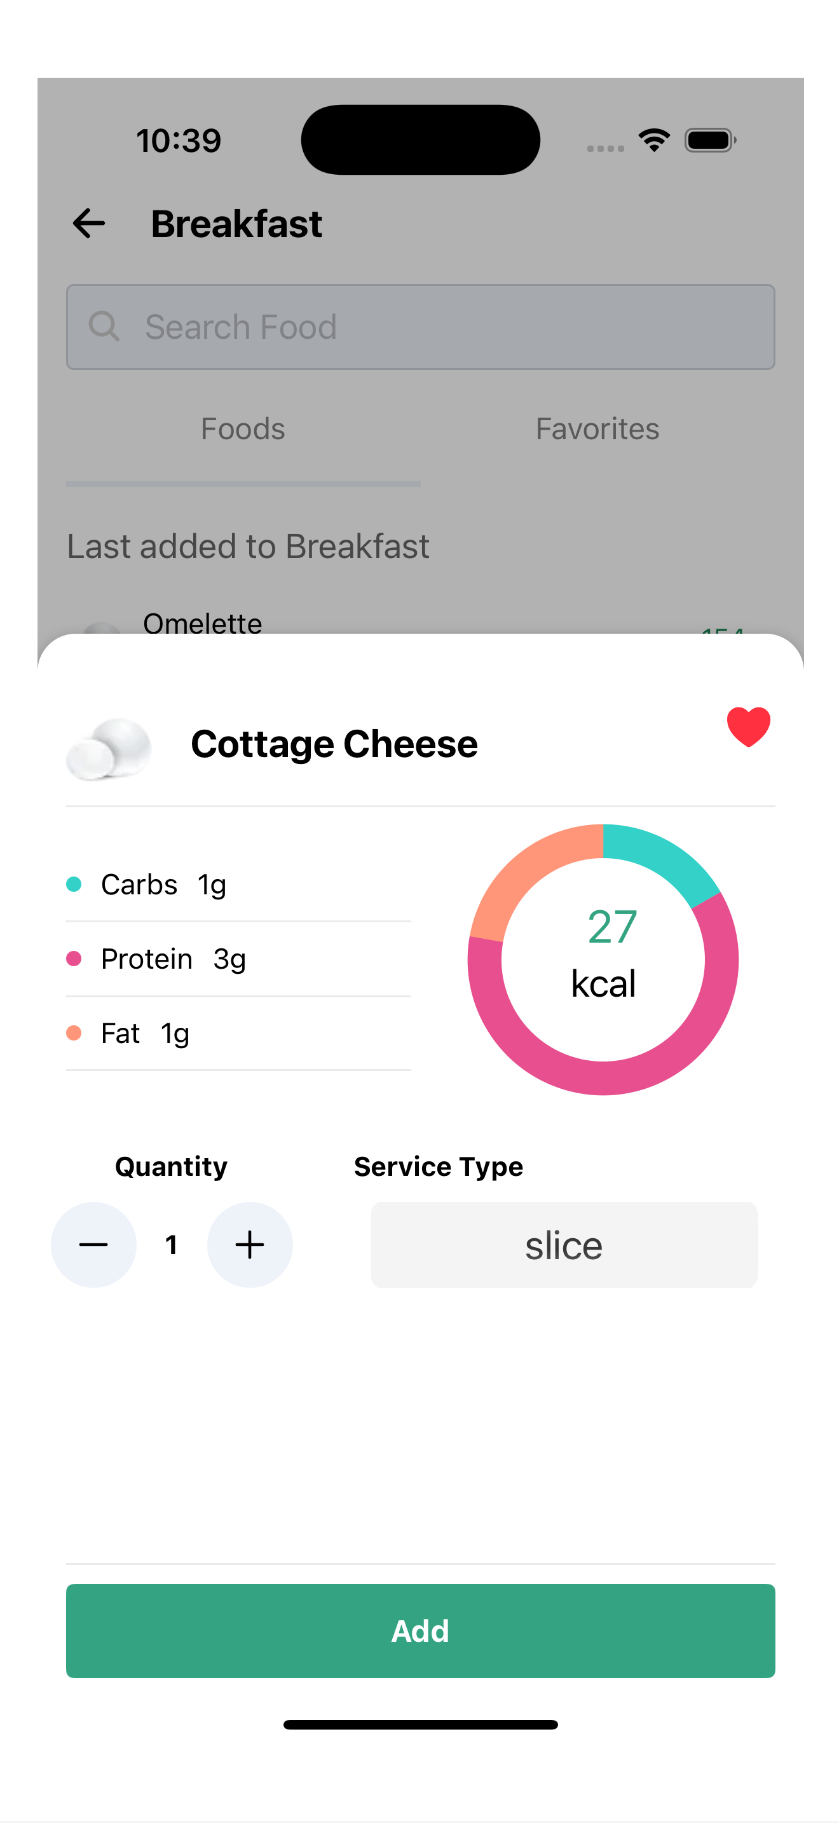Tap the battery status icon

(x=710, y=140)
